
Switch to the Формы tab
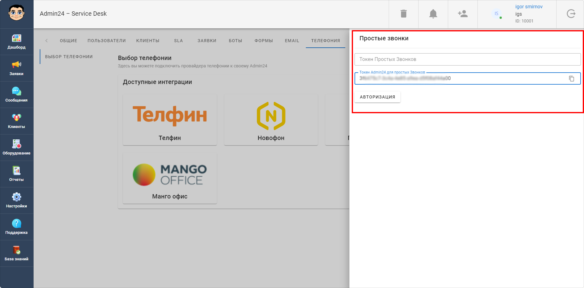tap(264, 41)
